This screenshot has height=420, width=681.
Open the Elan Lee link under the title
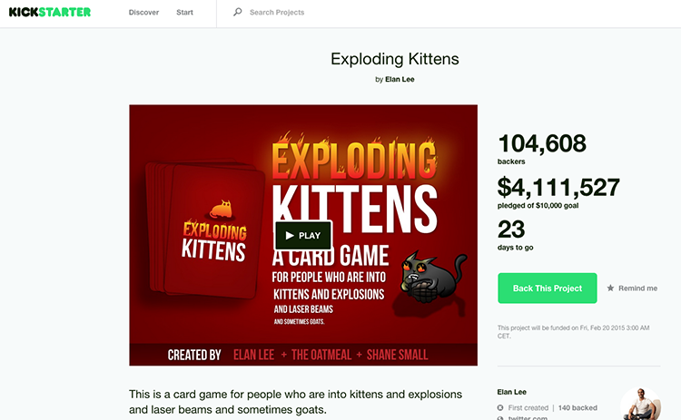pyautogui.click(x=400, y=80)
